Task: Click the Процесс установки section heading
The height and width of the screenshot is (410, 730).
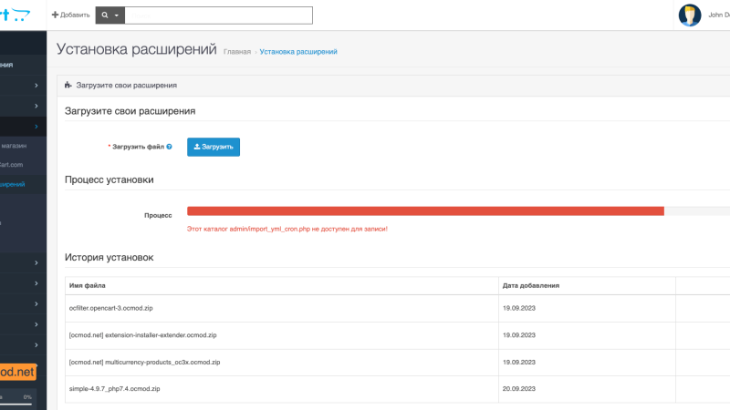Action: click(x=109, y=179)
